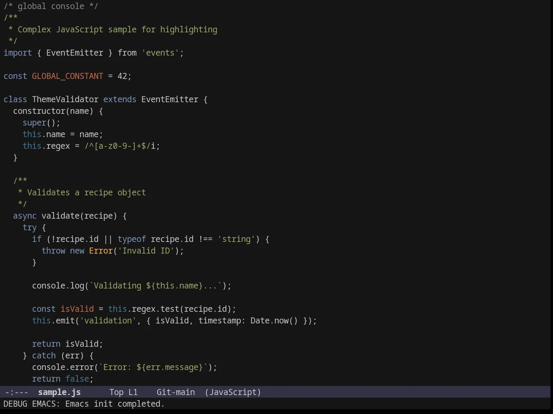Click the 'Invalid ID' string
This screenshot has height=414, width=553.
[x=146, y=251]
